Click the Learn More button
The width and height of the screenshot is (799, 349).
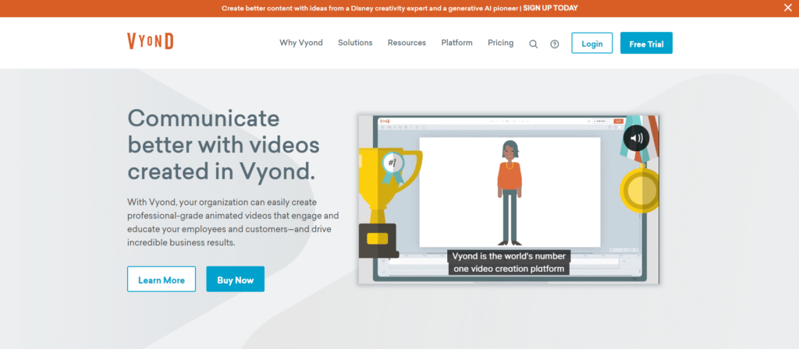pos(162,280)
